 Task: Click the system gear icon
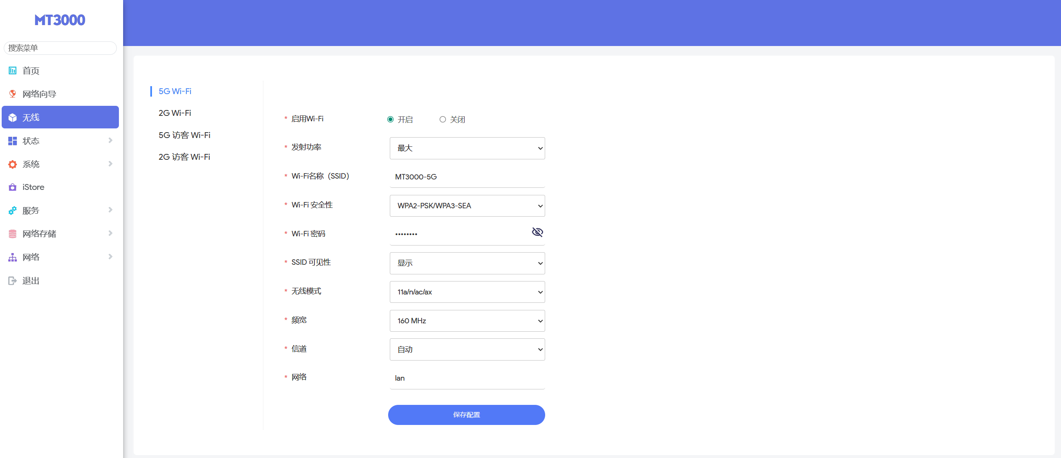coord(13,164)
